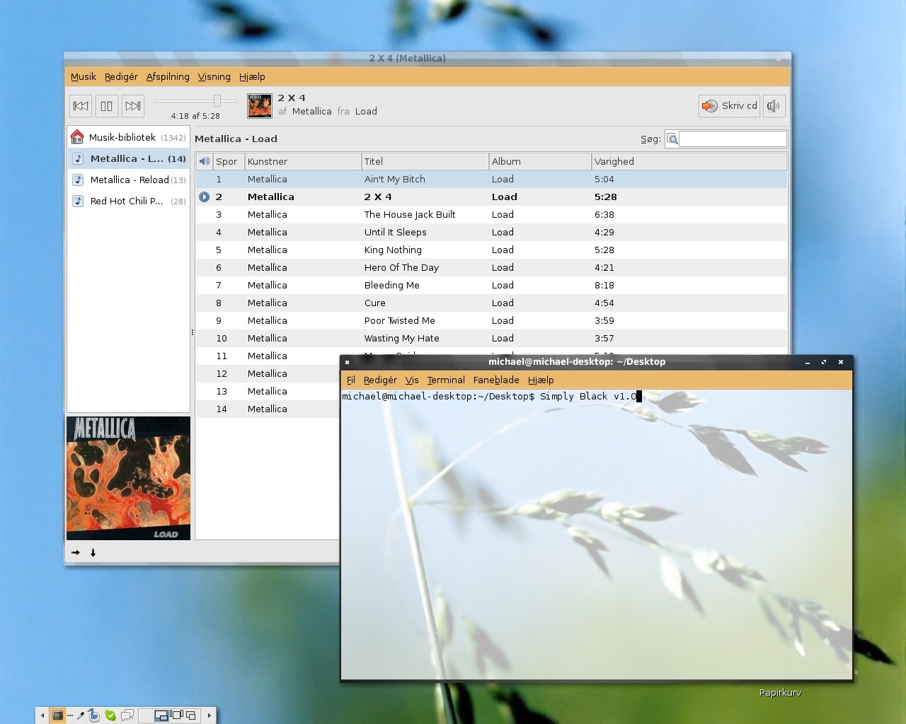Select track number 14 row
This screenshot has width=906, height=724.
point(268,409)
